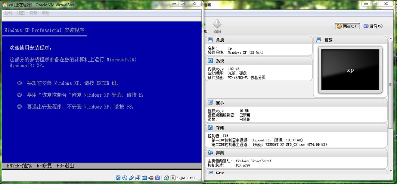The image size is (397, 186).
Task: Open the 帮助 menu
Action: click(46, 13)
